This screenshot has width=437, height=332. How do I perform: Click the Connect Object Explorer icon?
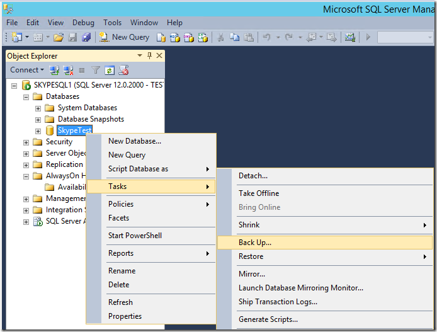coord(54,70)
